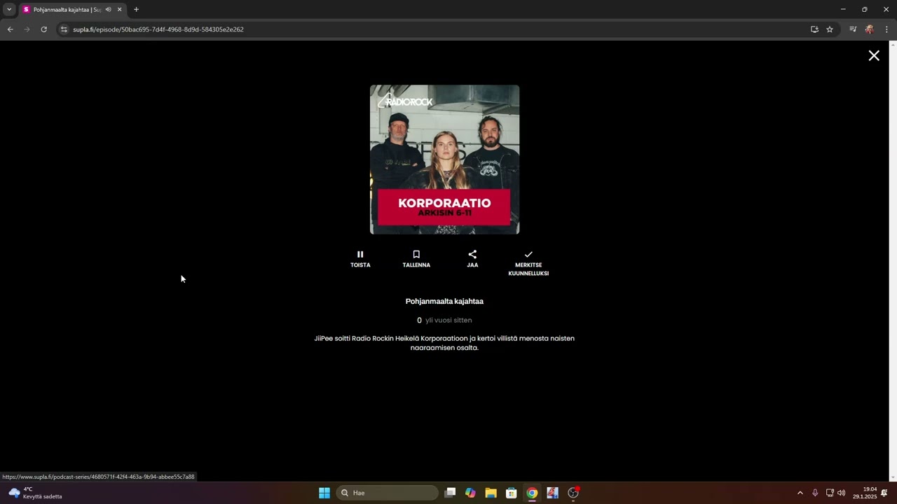Go back to the previous page
The width and height of the screenshot is (897, 504).
(10, 29)
